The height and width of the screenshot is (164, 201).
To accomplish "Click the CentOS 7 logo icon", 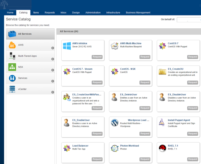I will click(x=162, y=46).
